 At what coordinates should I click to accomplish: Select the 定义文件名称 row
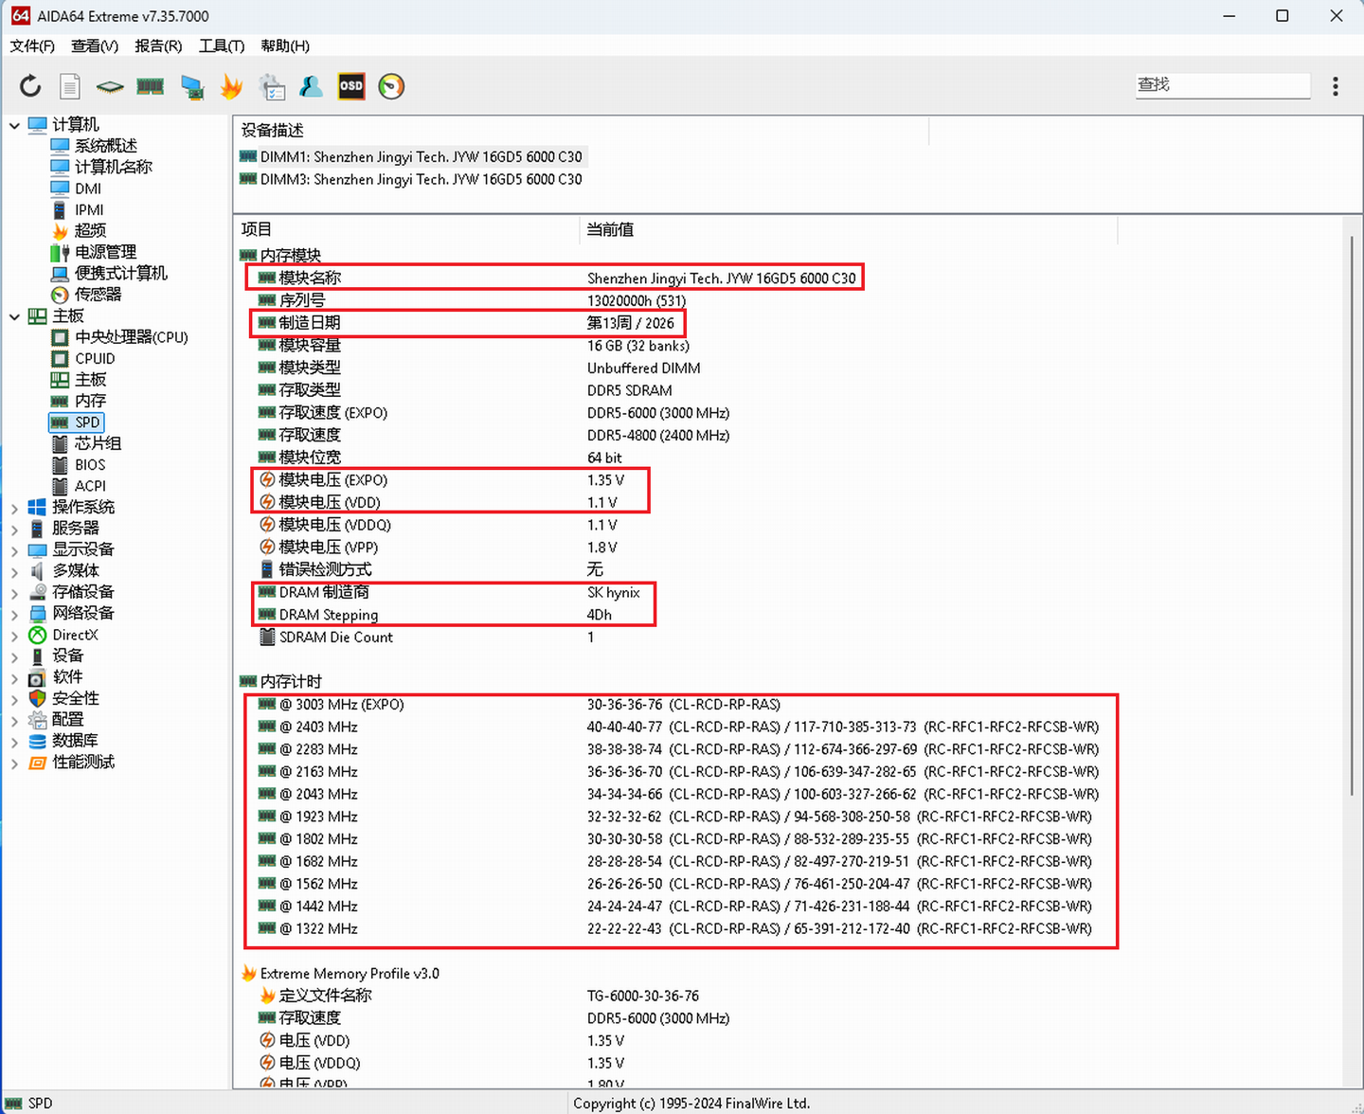tap(479, 996)
